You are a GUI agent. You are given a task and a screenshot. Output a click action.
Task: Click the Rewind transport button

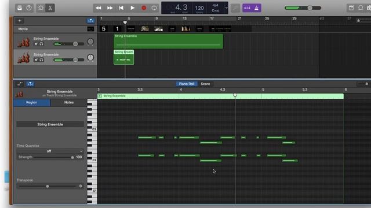(99, 8)
